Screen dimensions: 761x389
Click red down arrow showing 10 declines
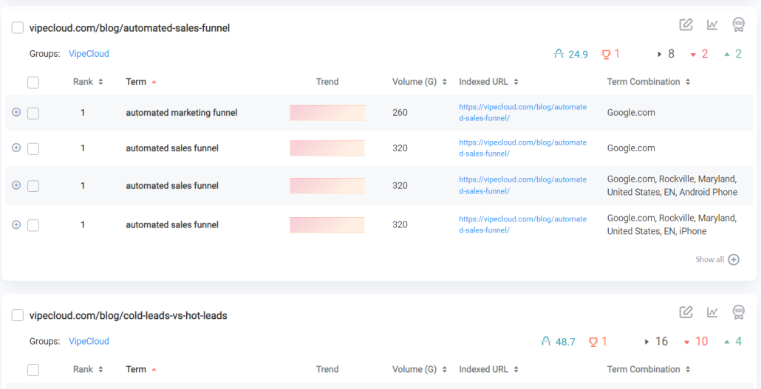coord(686,342)
